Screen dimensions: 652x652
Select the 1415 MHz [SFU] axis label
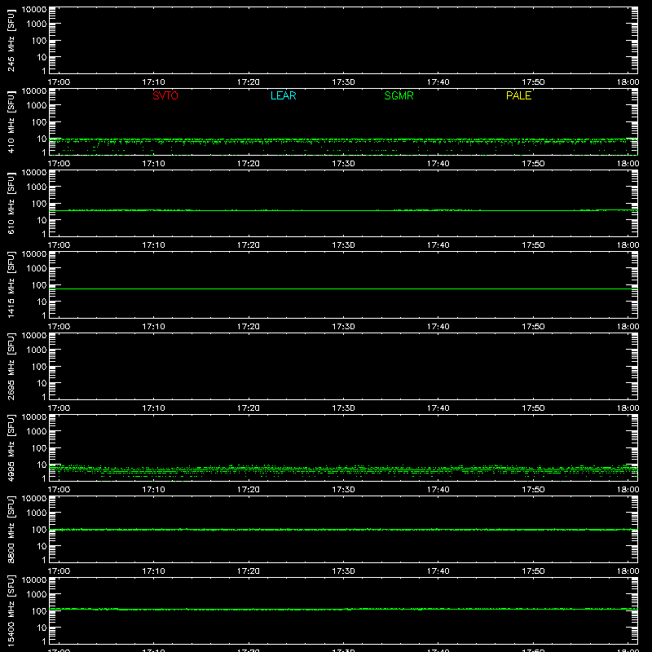pyautogui.click(x=11, y=284)
